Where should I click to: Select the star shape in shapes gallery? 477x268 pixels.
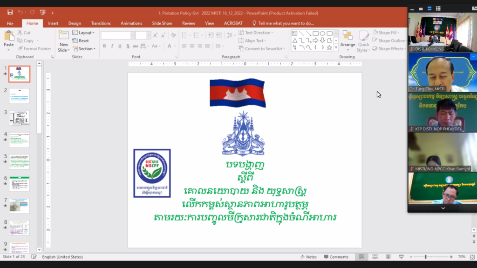pyautogui.click(x=329, y=47)
